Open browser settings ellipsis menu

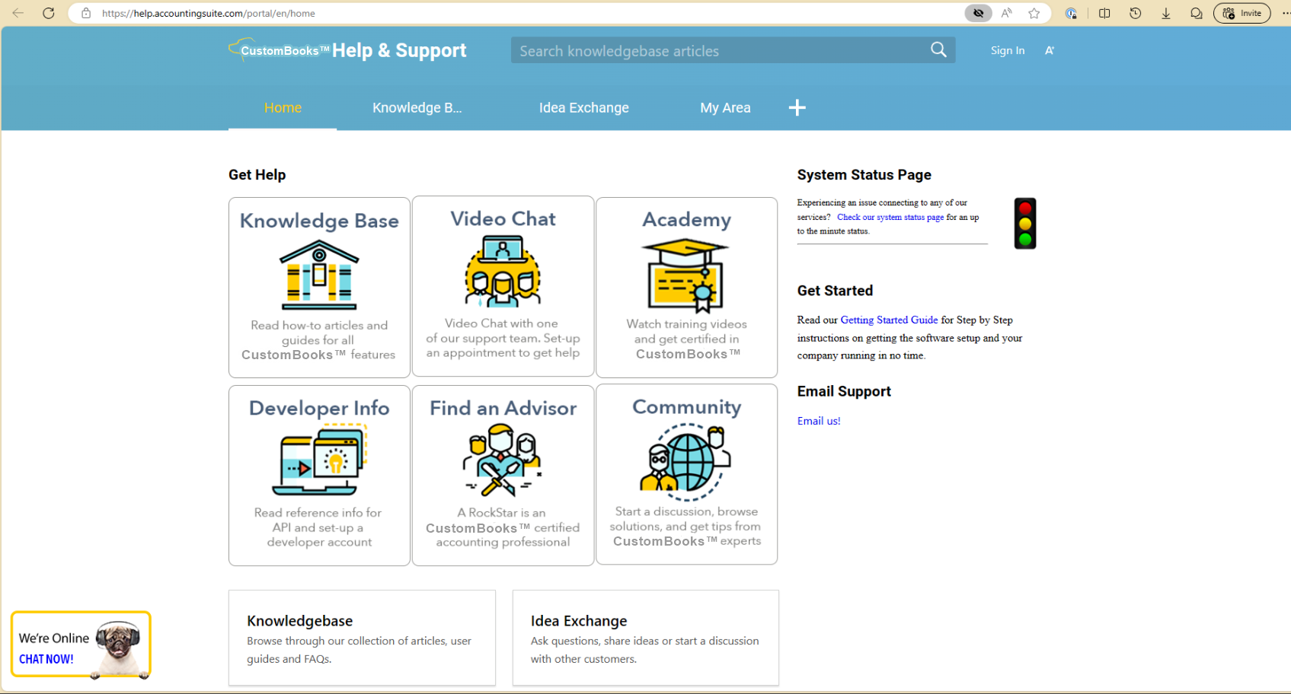(x=1286, y=13)
